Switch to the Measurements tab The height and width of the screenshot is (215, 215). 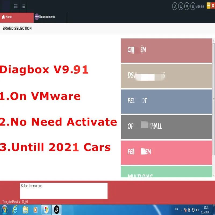click(x=47, y=17)
